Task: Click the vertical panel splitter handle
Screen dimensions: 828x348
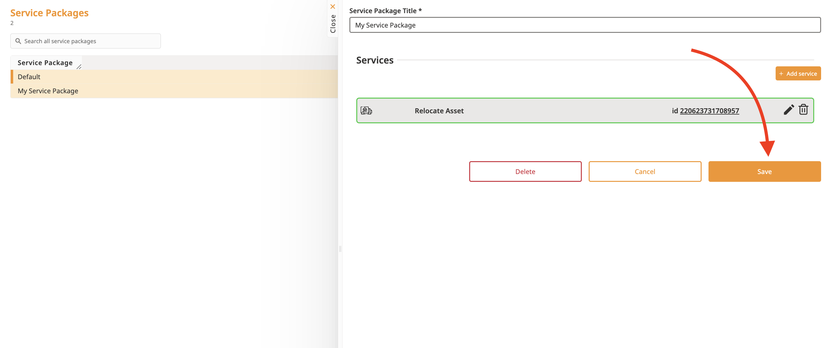Action: click(340, 248)
